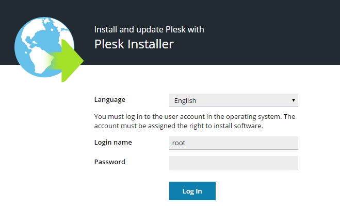
Task: Open the Language dropdown
Action: [x=233, y=100]
